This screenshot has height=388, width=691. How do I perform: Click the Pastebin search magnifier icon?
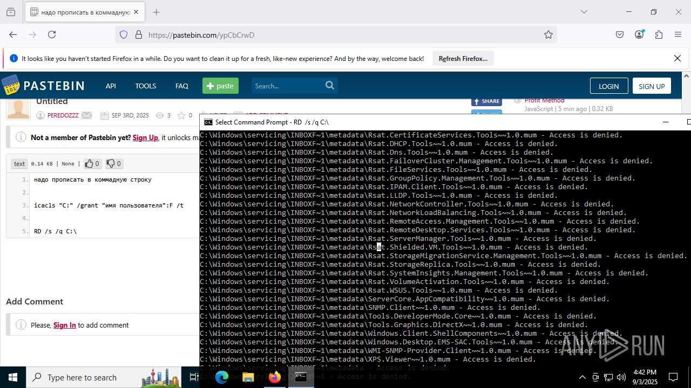[x=330, y=85]
